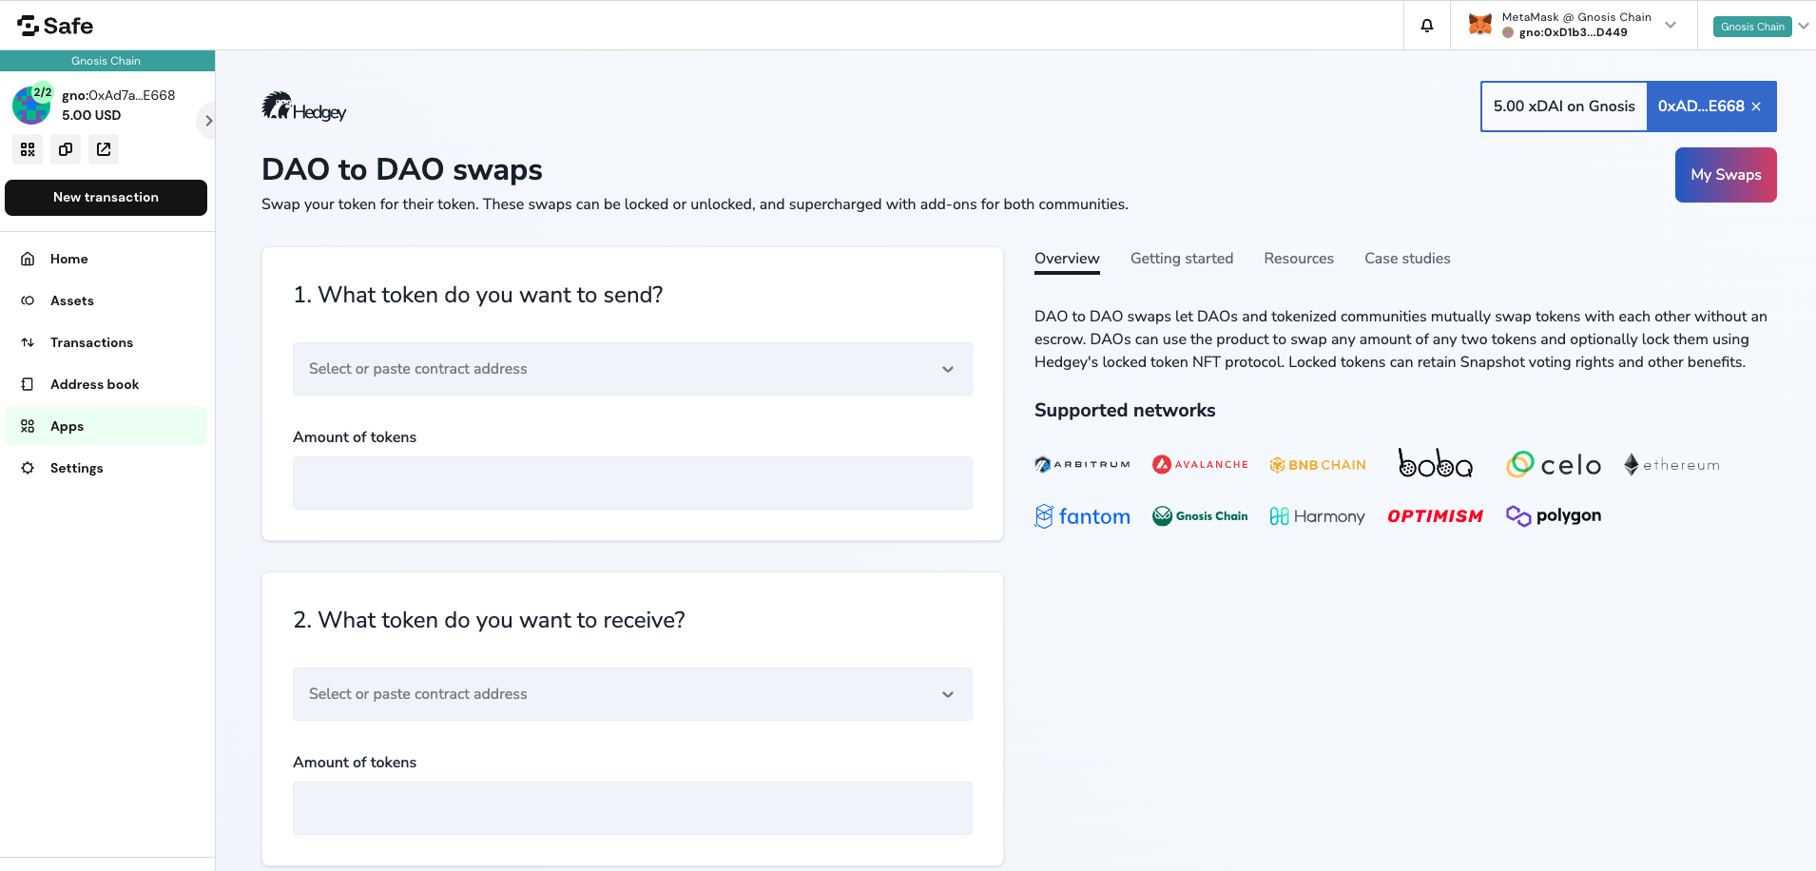This screenshot has height=871, width=1816.
Task: Open Settings in the sidebar
Action: (x=106, y=468)
